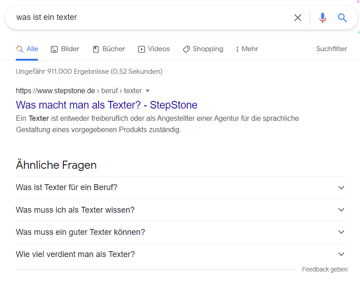Expand 'Was muss ein guter Texter können?'

(181, 232)
